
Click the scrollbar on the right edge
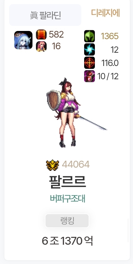(128, 230)
